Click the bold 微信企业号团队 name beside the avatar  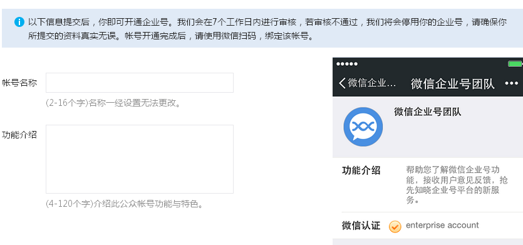428,112
